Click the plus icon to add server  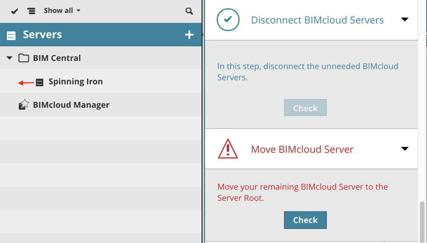[x=189, y=35]
